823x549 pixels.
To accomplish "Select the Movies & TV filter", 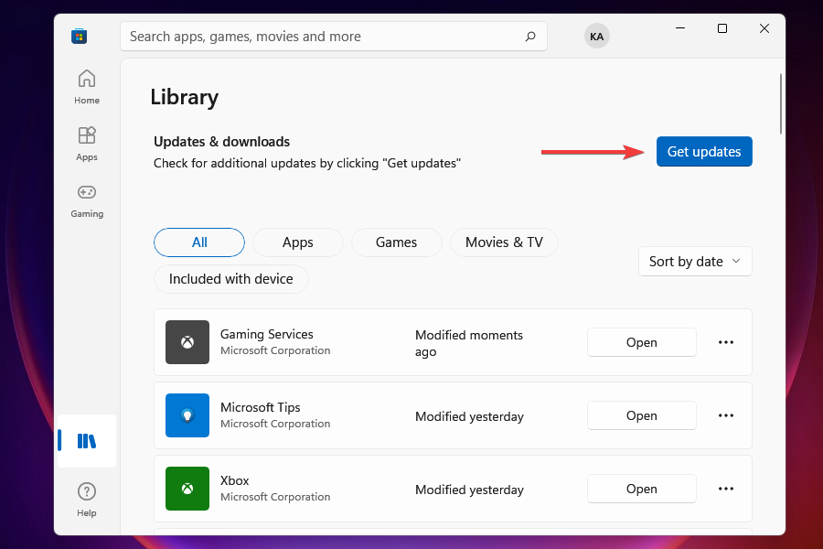I will (504, 242).
